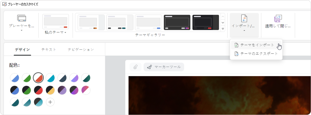Click the player layout window icon
Image resolution: width=311 pixels, height=115 pixels.
coord(22,18)
